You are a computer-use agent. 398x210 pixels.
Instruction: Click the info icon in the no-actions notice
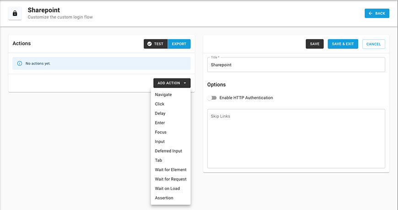pos(20,63)
